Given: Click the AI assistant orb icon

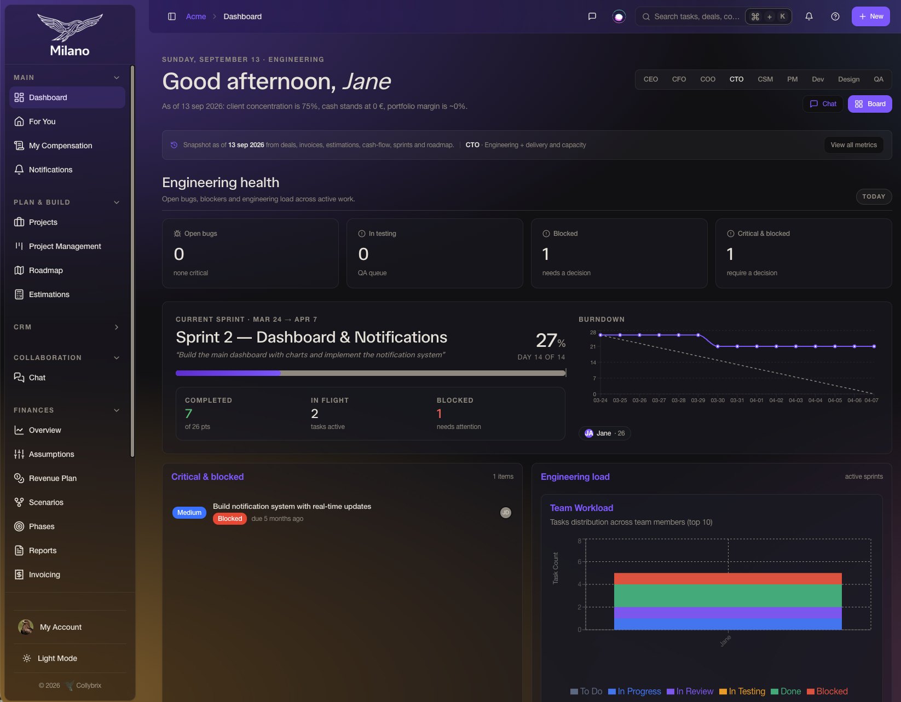Looking at the screenshot, I should coord(619,16).
